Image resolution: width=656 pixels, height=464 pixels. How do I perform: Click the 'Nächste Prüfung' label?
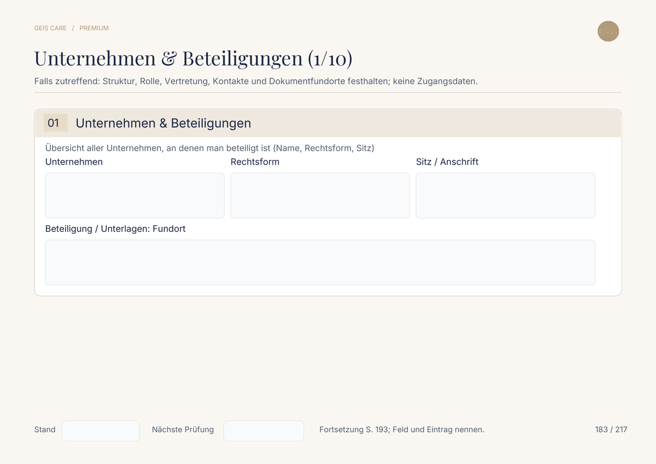coord(183,430)
